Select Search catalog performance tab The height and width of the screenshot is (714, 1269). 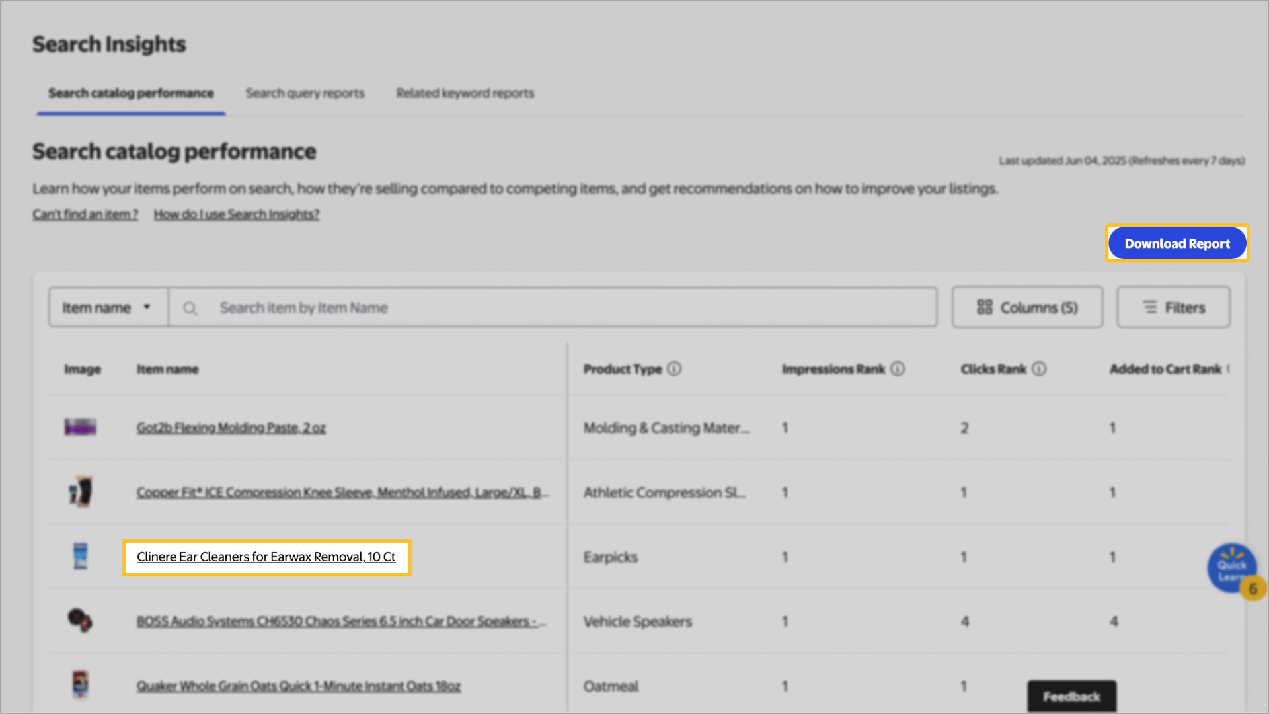pyautogui.click(x=131, y=93)
